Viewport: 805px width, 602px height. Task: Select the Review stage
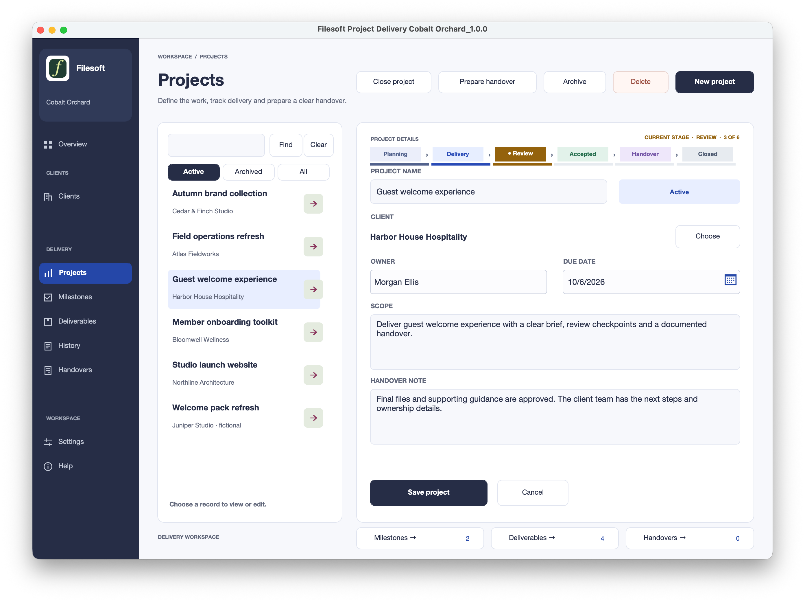point(520,154)
